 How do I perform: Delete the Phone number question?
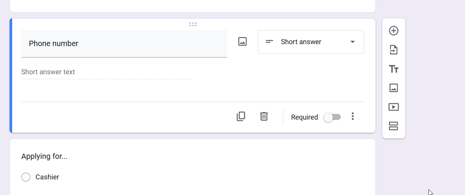tap(264, 117)
